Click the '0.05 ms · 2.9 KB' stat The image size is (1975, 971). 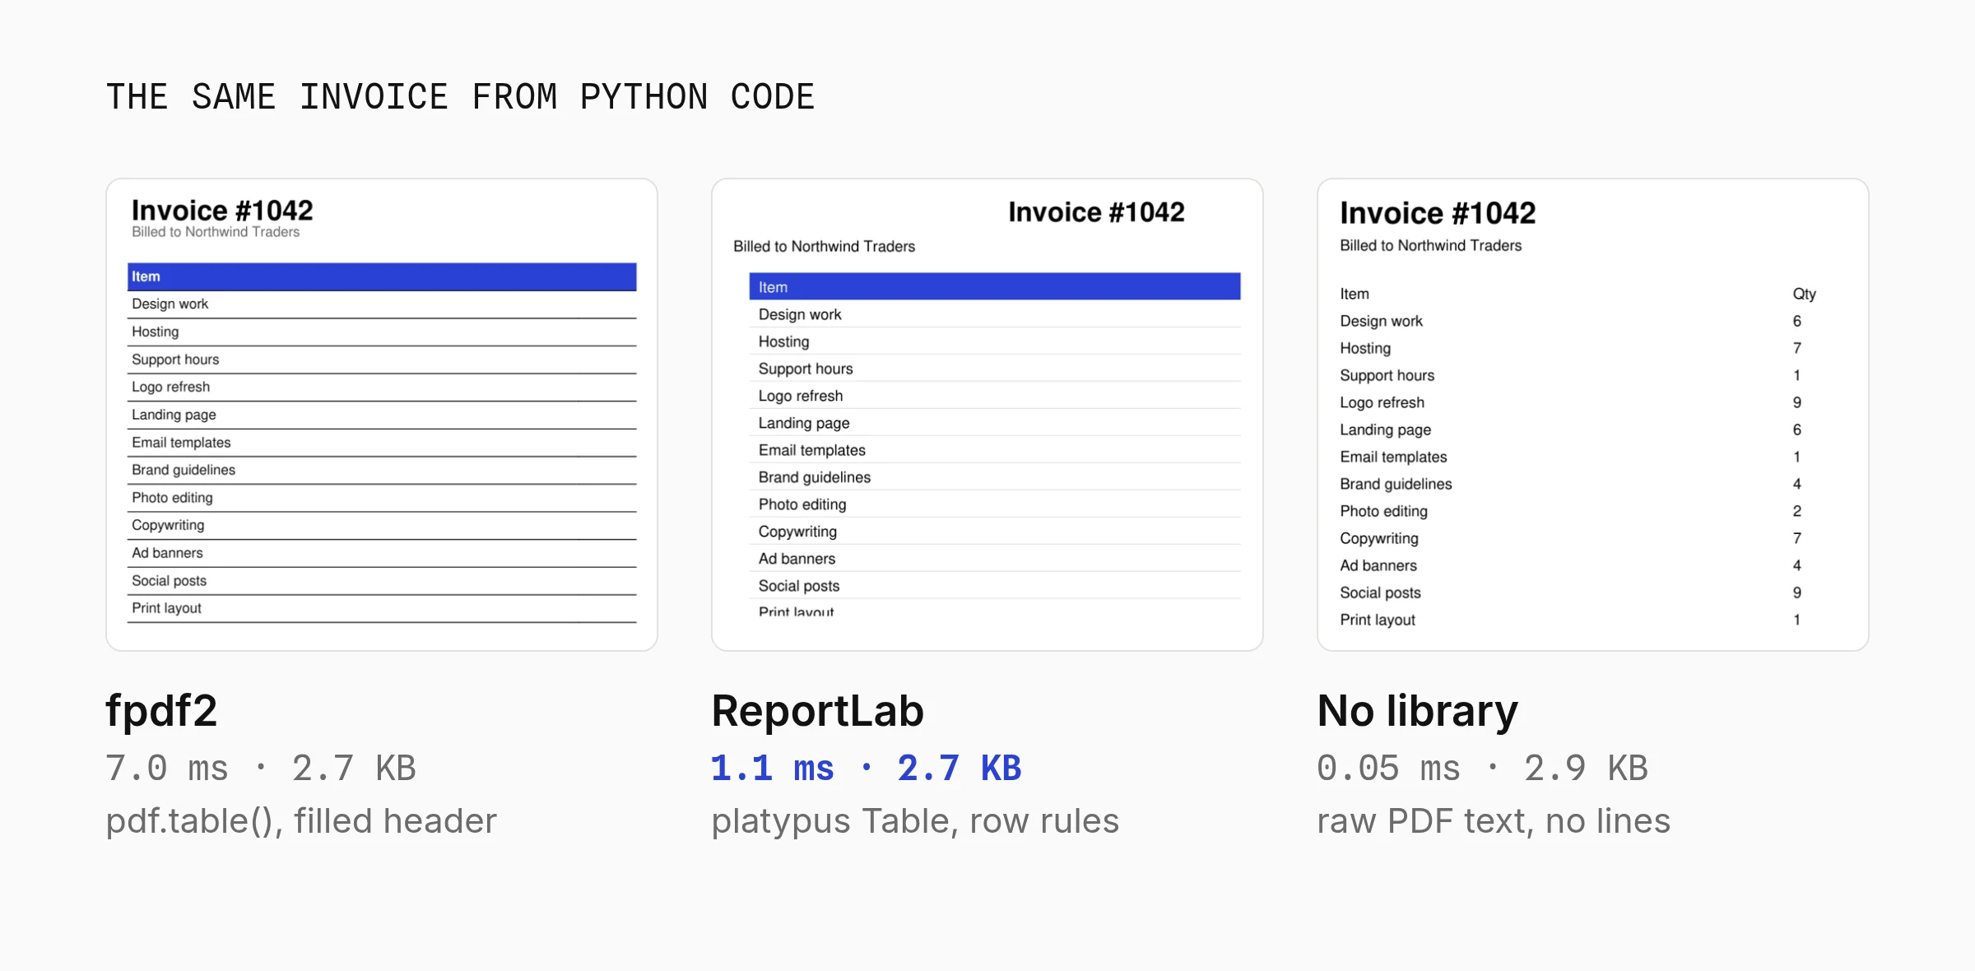pyautogui.click(x=1482, y=769)
